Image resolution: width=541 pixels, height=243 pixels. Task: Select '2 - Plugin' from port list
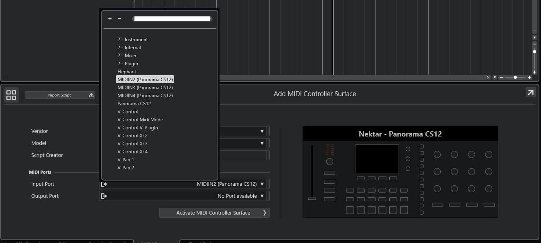128,64
